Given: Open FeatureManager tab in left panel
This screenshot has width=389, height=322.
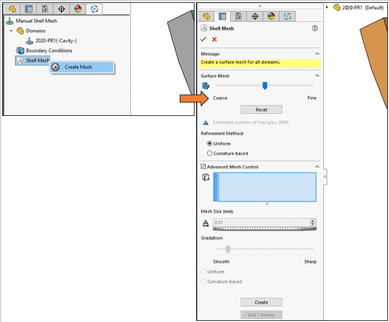Looking at the screenshot, I should [x=12, y=9].
